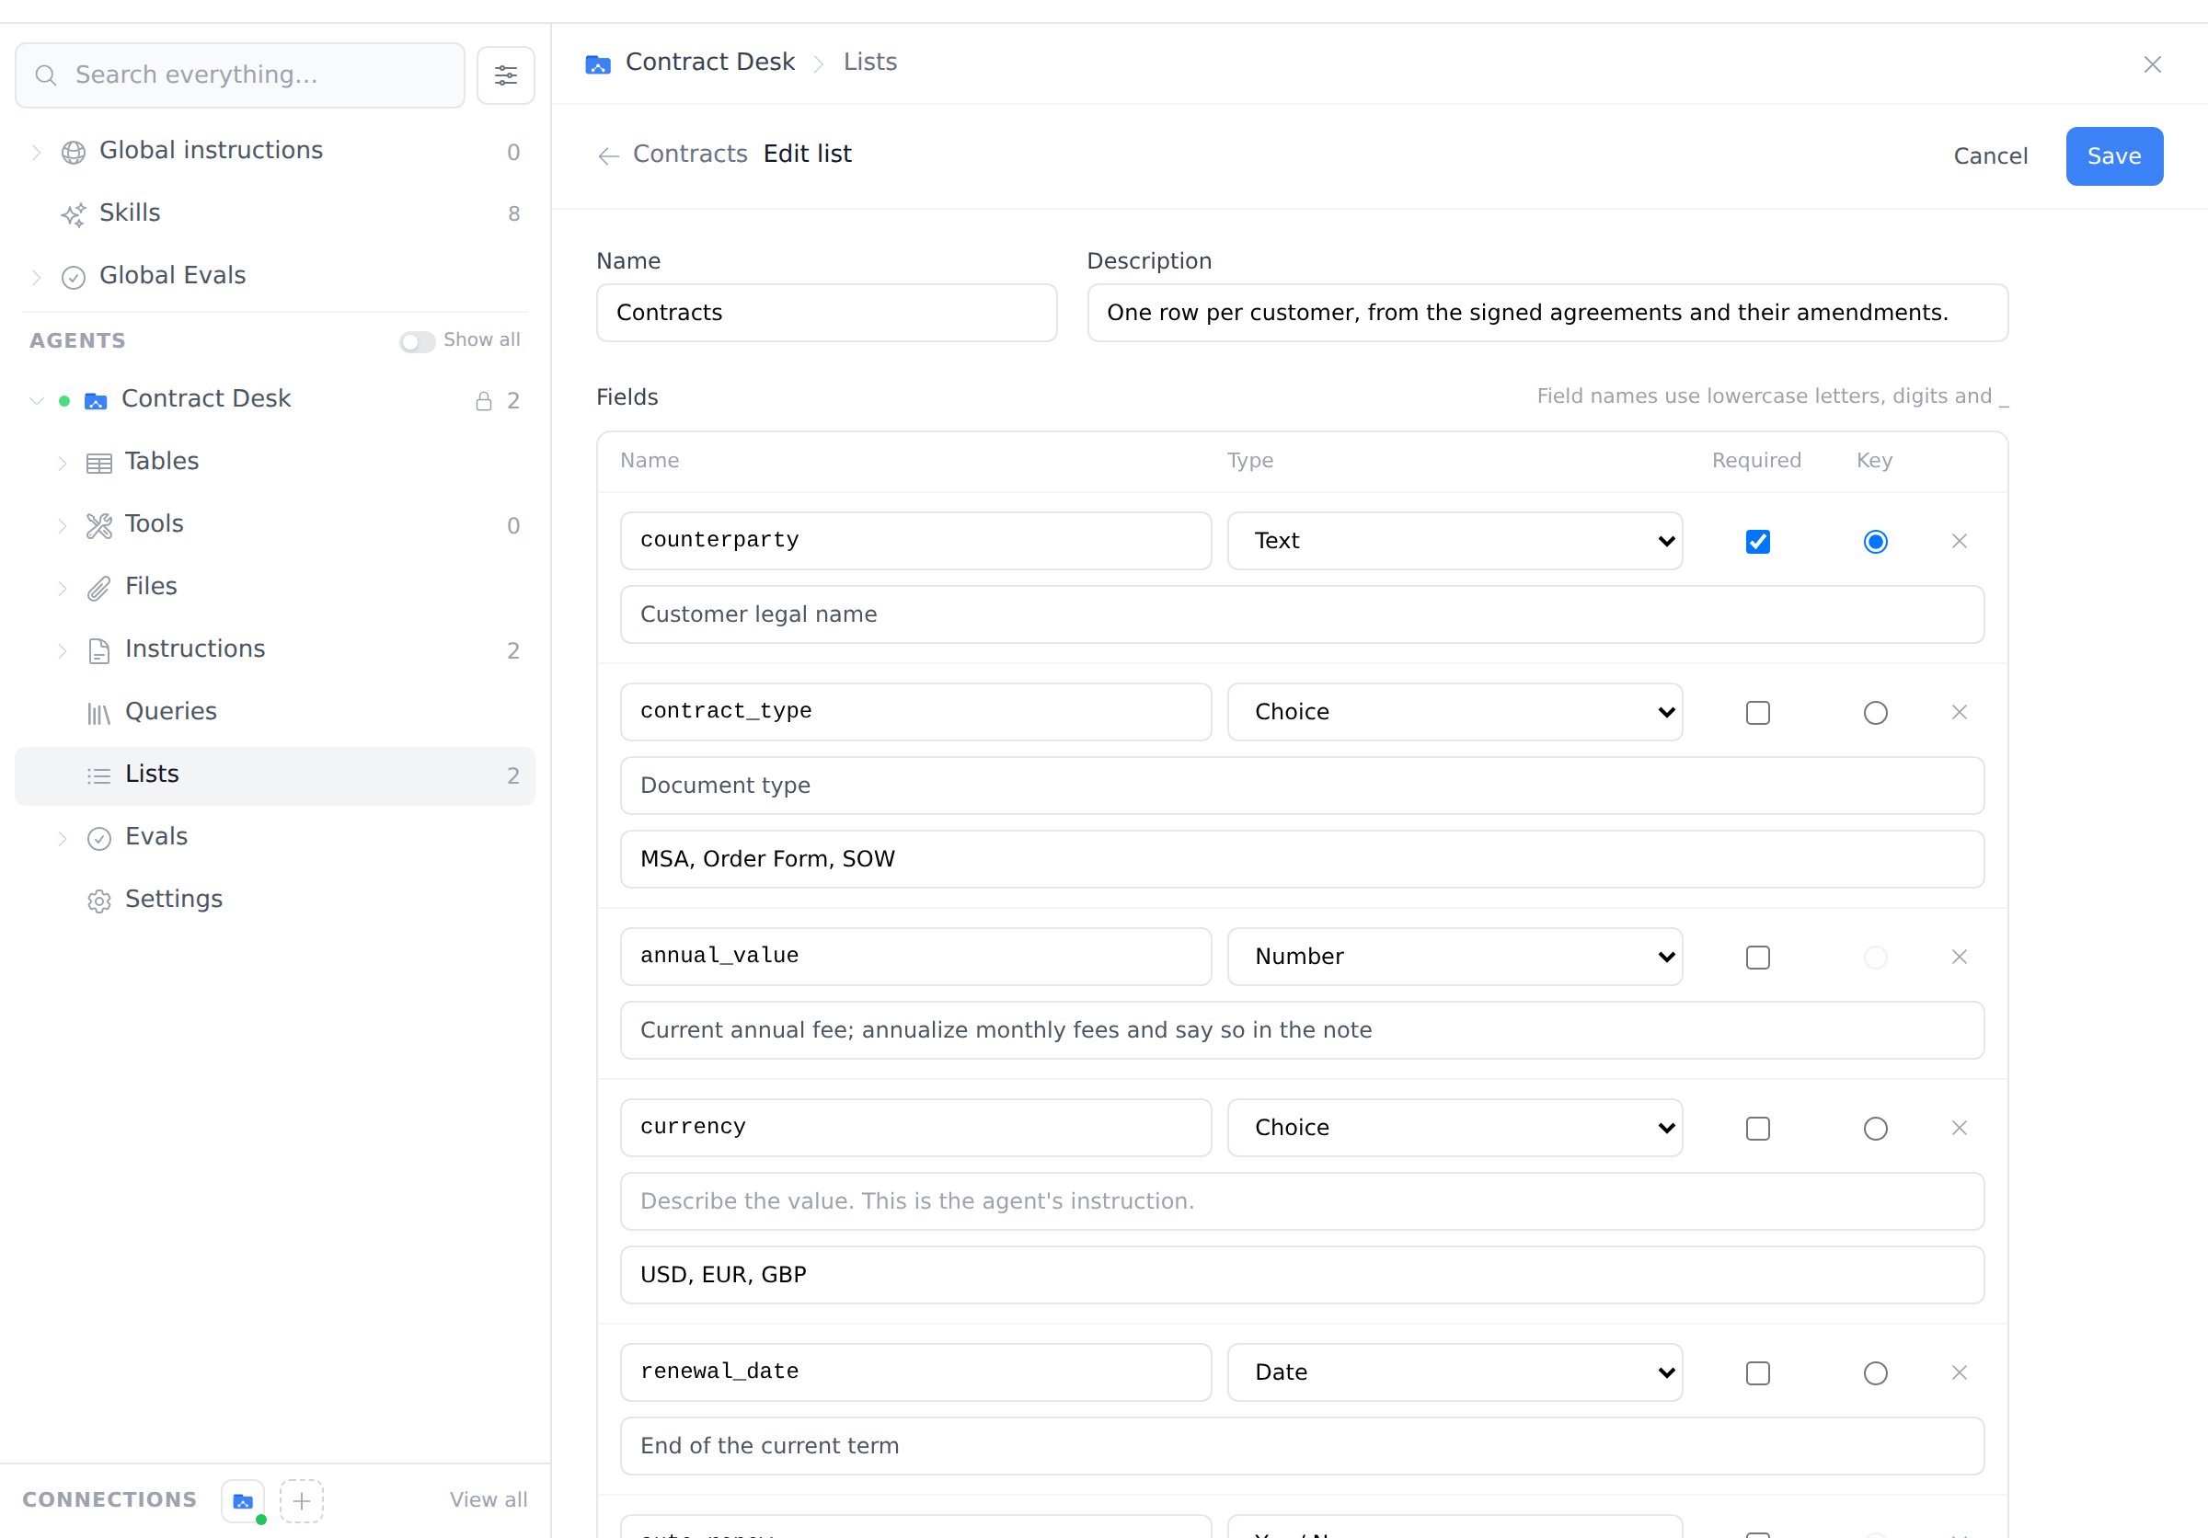
Task: Click the lock icon beside Contract Desk
Action: tap(484, 401)
